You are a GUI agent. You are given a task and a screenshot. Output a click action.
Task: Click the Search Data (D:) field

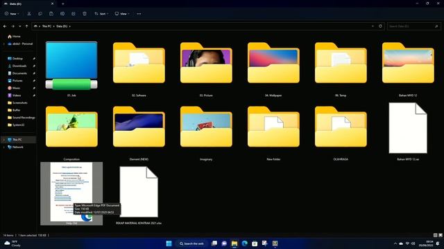pyautogui.click(x=413, y=26)
